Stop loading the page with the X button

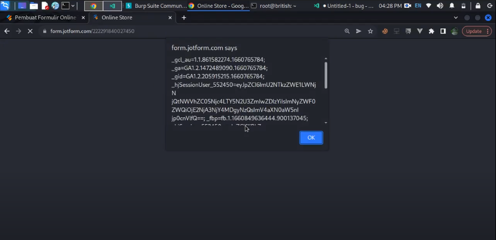30,31
